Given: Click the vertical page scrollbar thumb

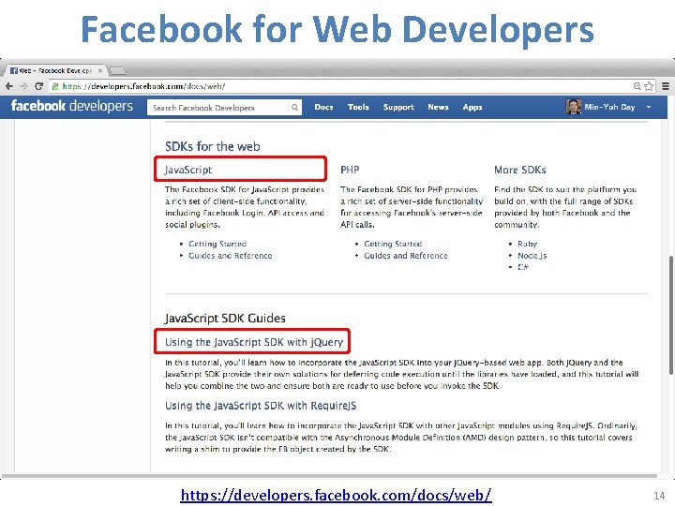Looking at the screenshot, I should [x=670, y=315].
